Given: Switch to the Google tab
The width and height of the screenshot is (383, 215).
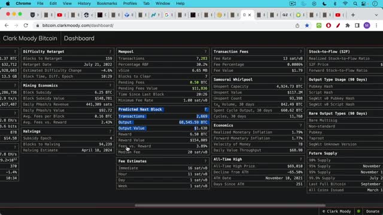Looking at the screenshot, I should 166,15.
